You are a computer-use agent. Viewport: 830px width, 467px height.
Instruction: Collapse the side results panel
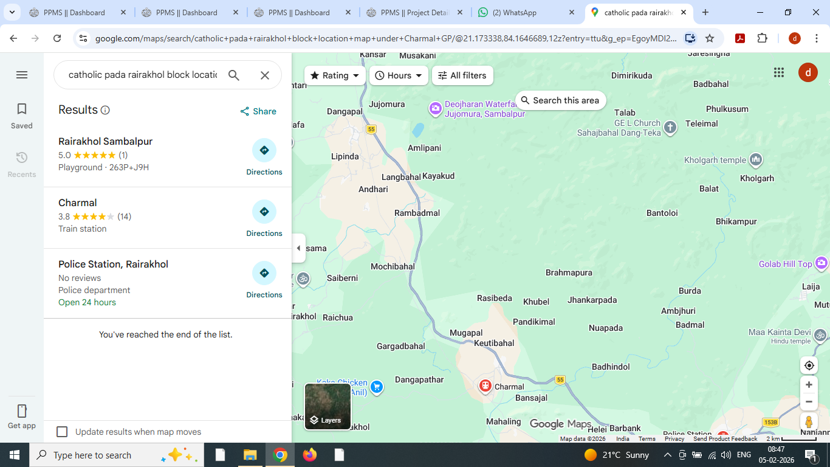(x=298, y=248)
